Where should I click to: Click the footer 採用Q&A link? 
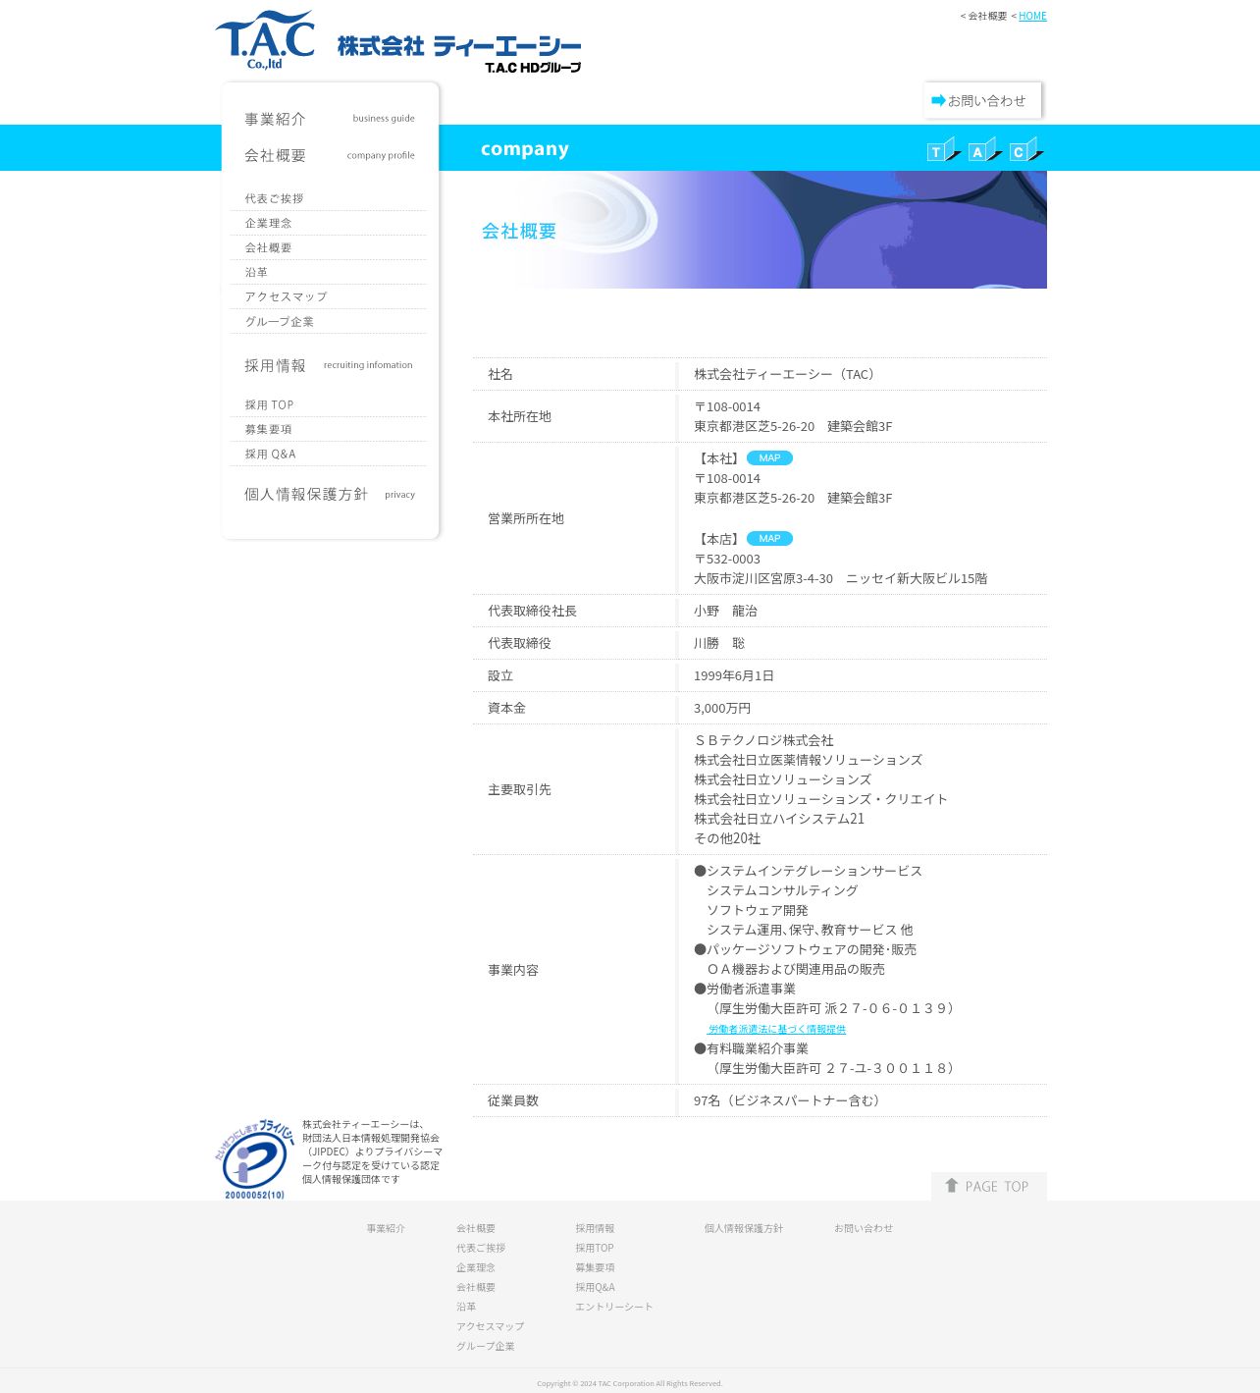(x=595, y=1287)
